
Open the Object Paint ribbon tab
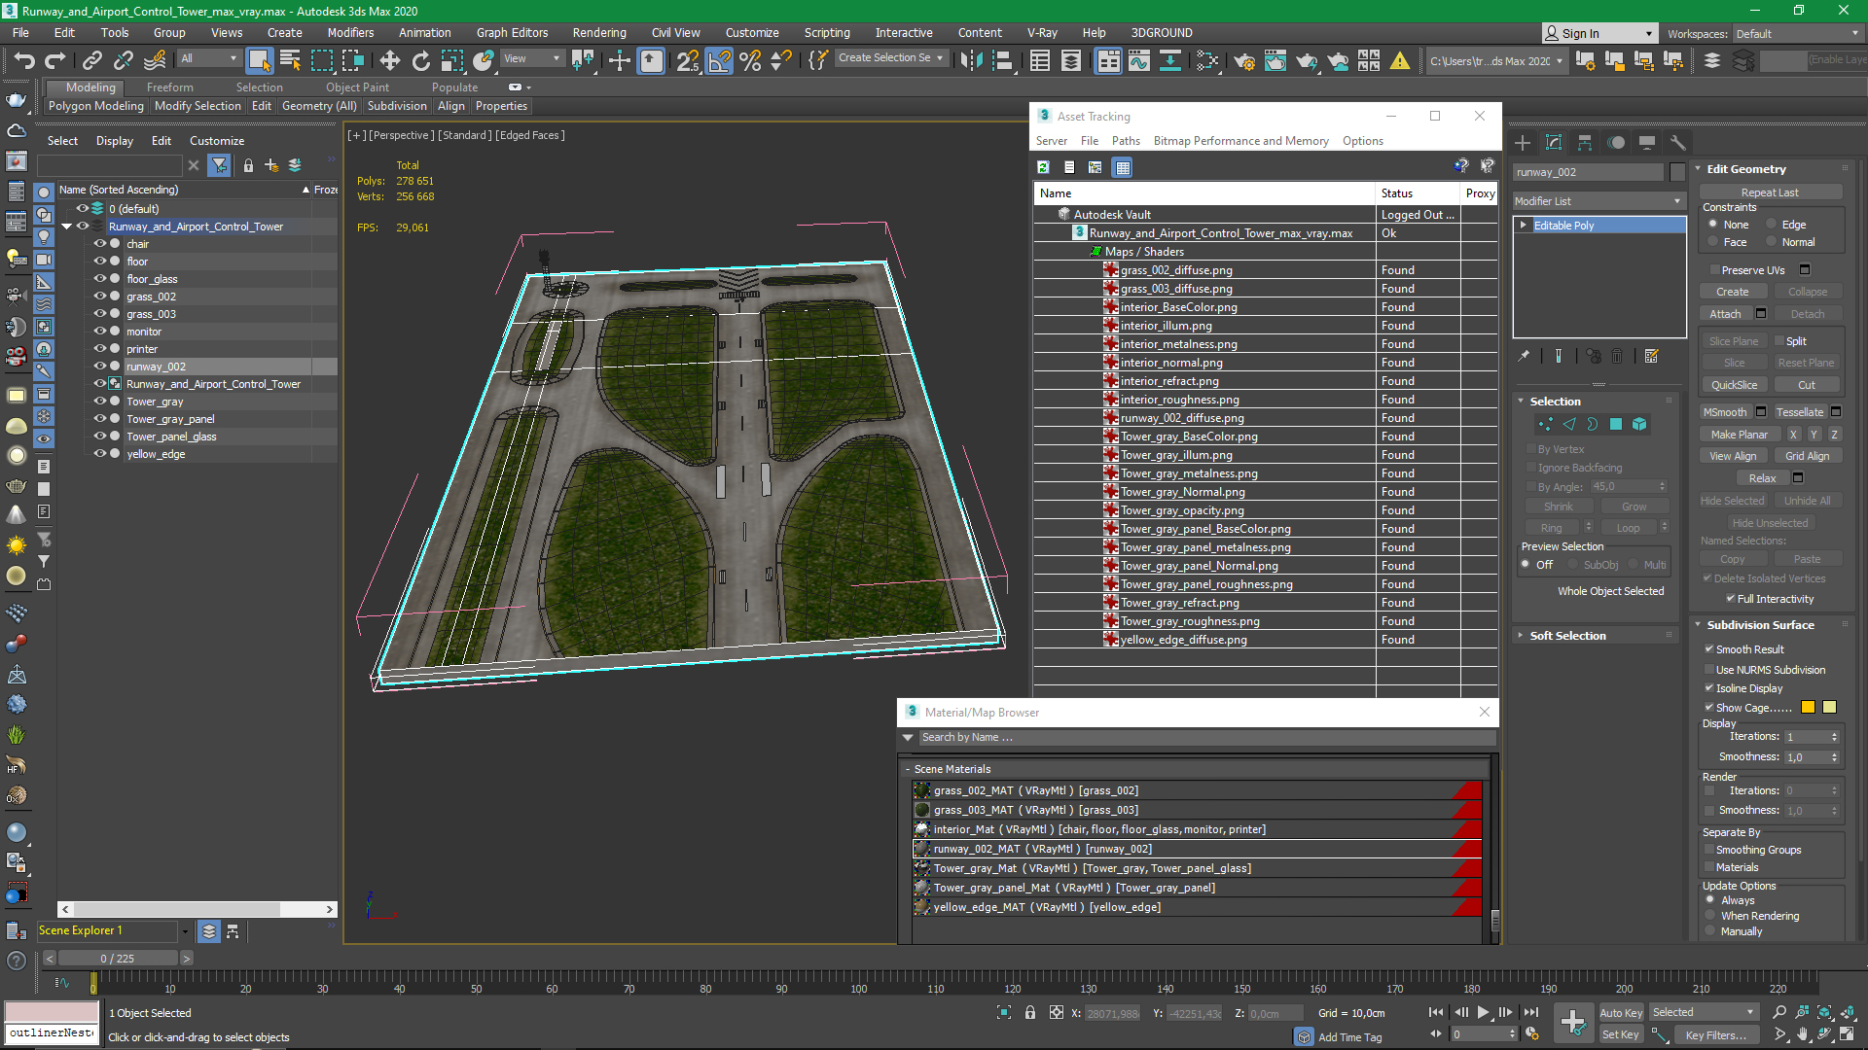tap(357, 87)
